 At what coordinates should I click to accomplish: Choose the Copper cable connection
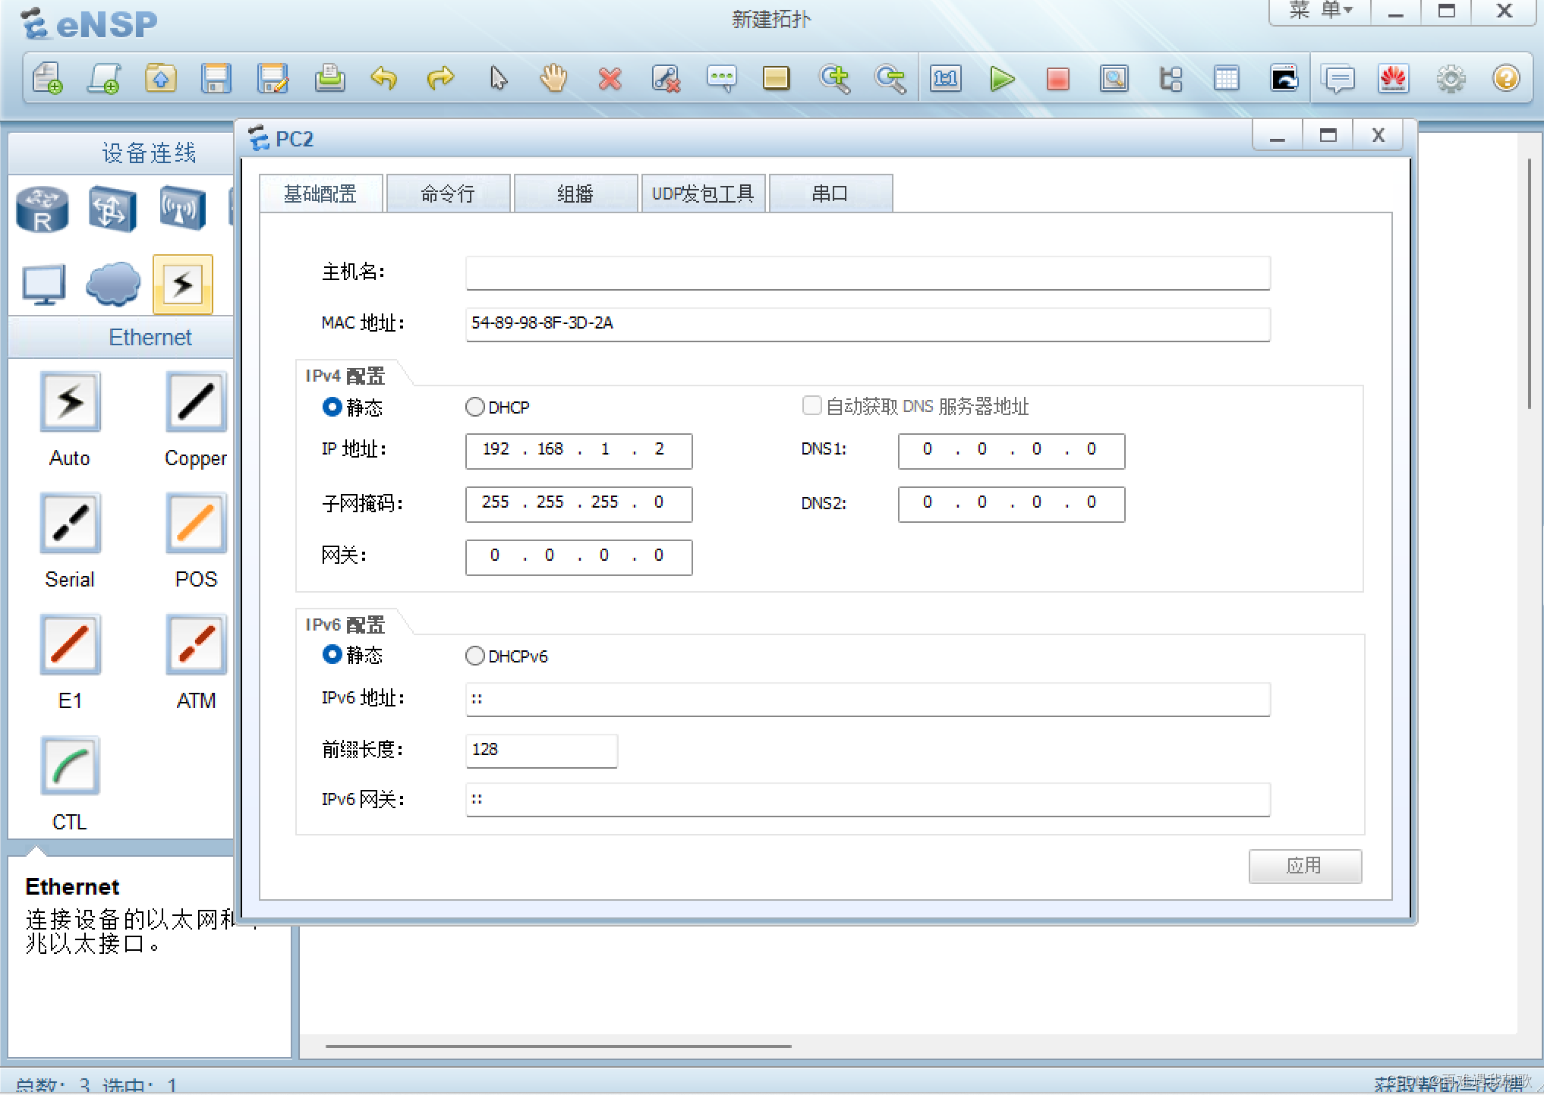click(196, 402)
